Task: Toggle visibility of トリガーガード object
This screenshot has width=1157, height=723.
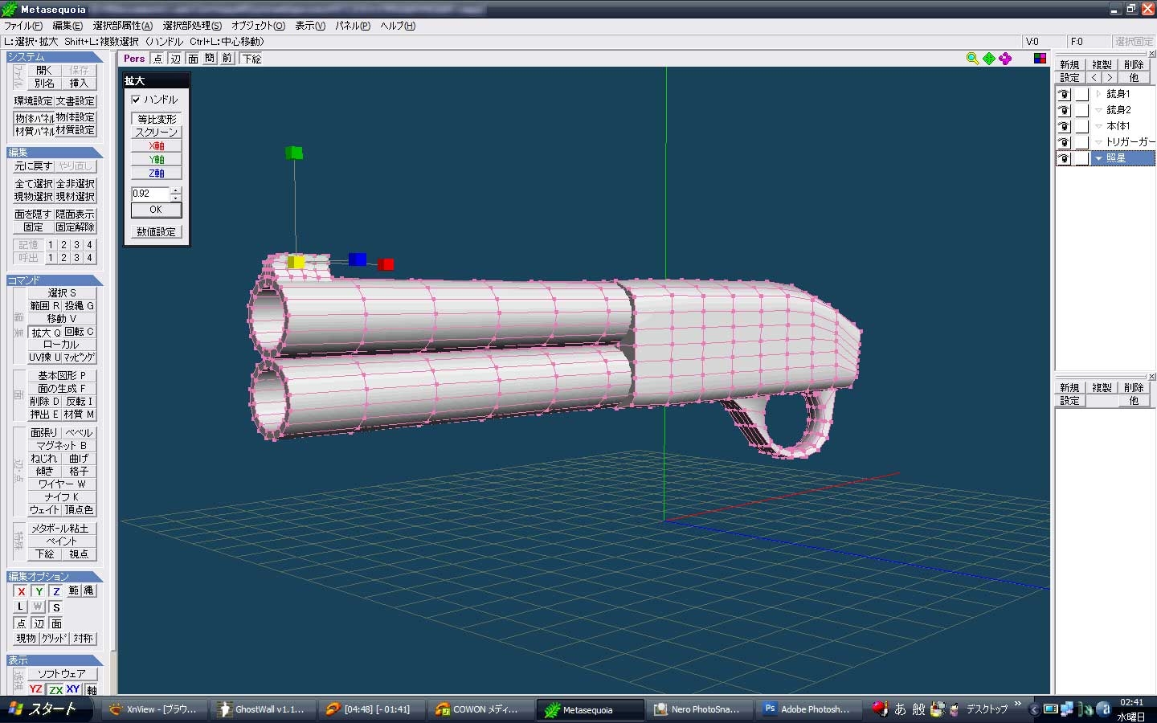Action: click(x=1064, y=142)
